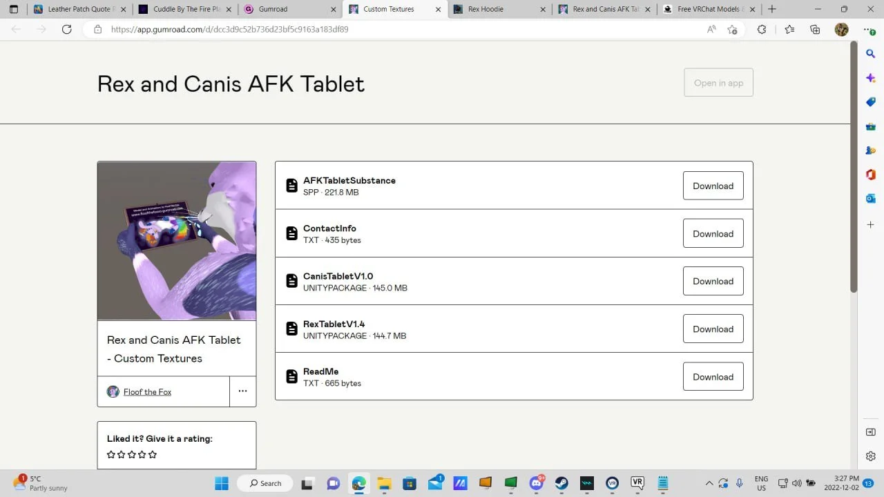The image size is (884, 497).
Task: Add this page to favorites
Action: 732,30
